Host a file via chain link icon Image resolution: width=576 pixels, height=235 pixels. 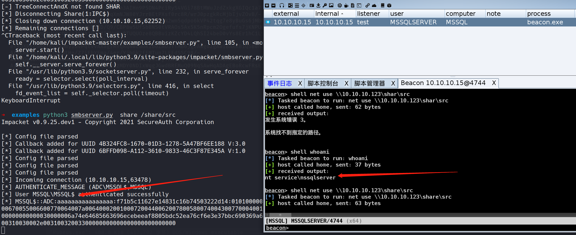367,5
